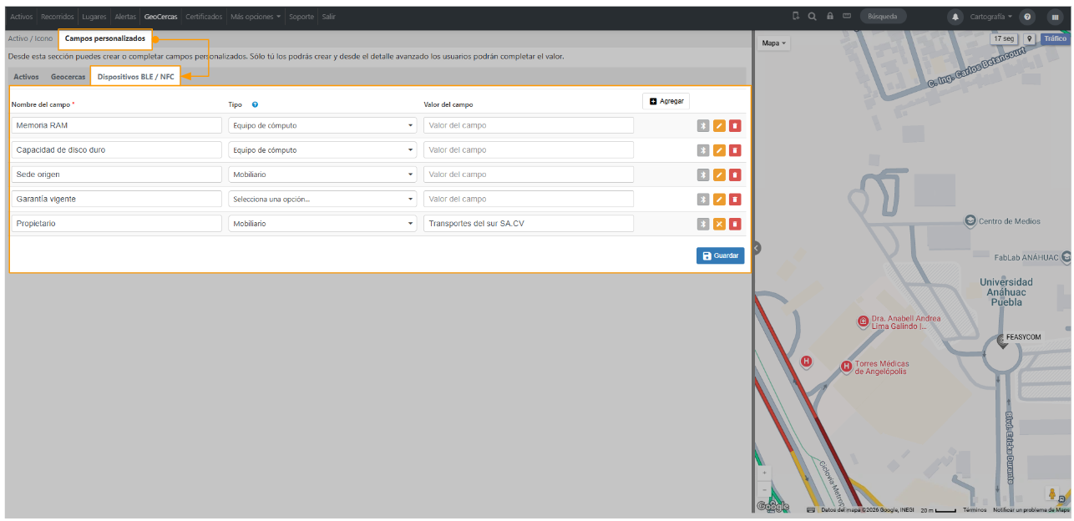Zoom in on the map with the plus button
Viewport: 1074px width, 521px height.
point(764,473)
